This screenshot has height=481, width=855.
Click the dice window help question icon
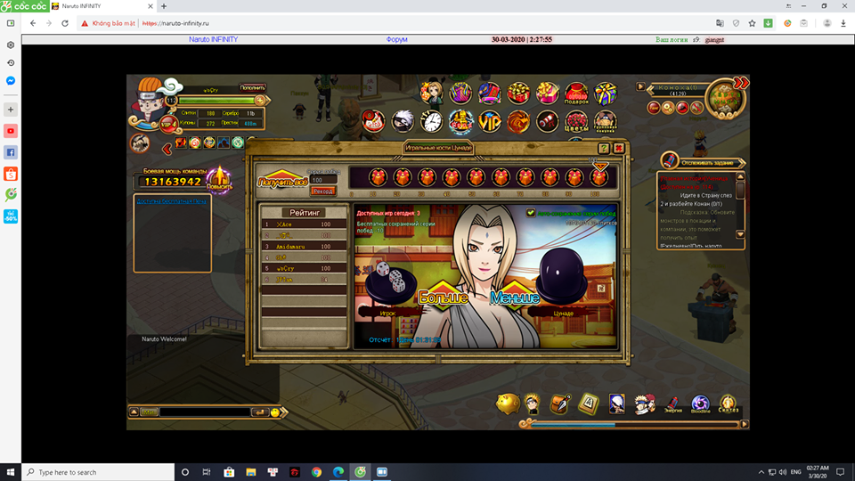click(603, 148)
